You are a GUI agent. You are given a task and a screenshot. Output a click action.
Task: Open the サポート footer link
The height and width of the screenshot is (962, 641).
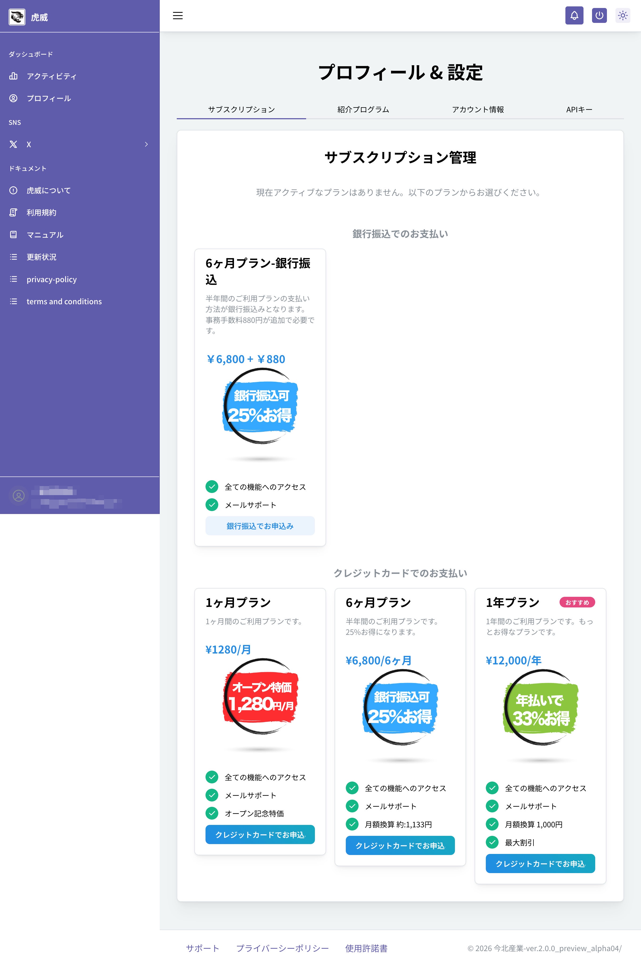click(202, 948)
